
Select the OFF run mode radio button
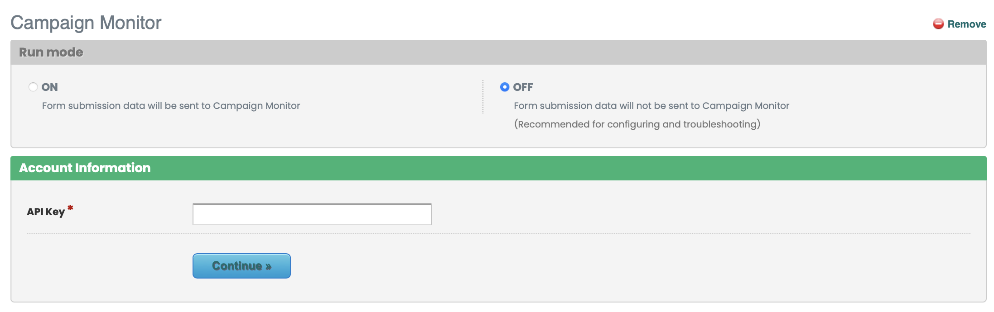click(504, 87)
